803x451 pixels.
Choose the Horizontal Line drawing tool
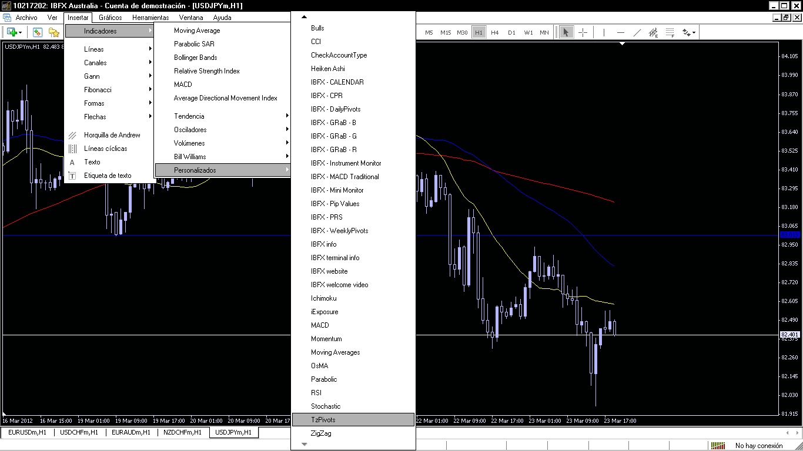tap(620, 32)
